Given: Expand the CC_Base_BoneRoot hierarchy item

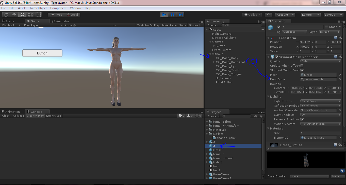Looking at the screenshot, I should (x=214, y=62).
